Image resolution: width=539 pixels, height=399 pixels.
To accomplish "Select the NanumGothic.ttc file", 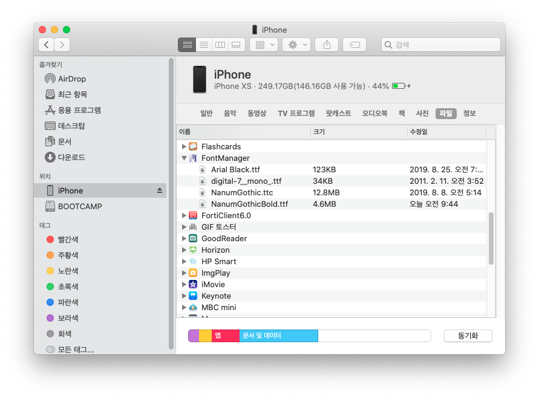I will pos(332,192).
